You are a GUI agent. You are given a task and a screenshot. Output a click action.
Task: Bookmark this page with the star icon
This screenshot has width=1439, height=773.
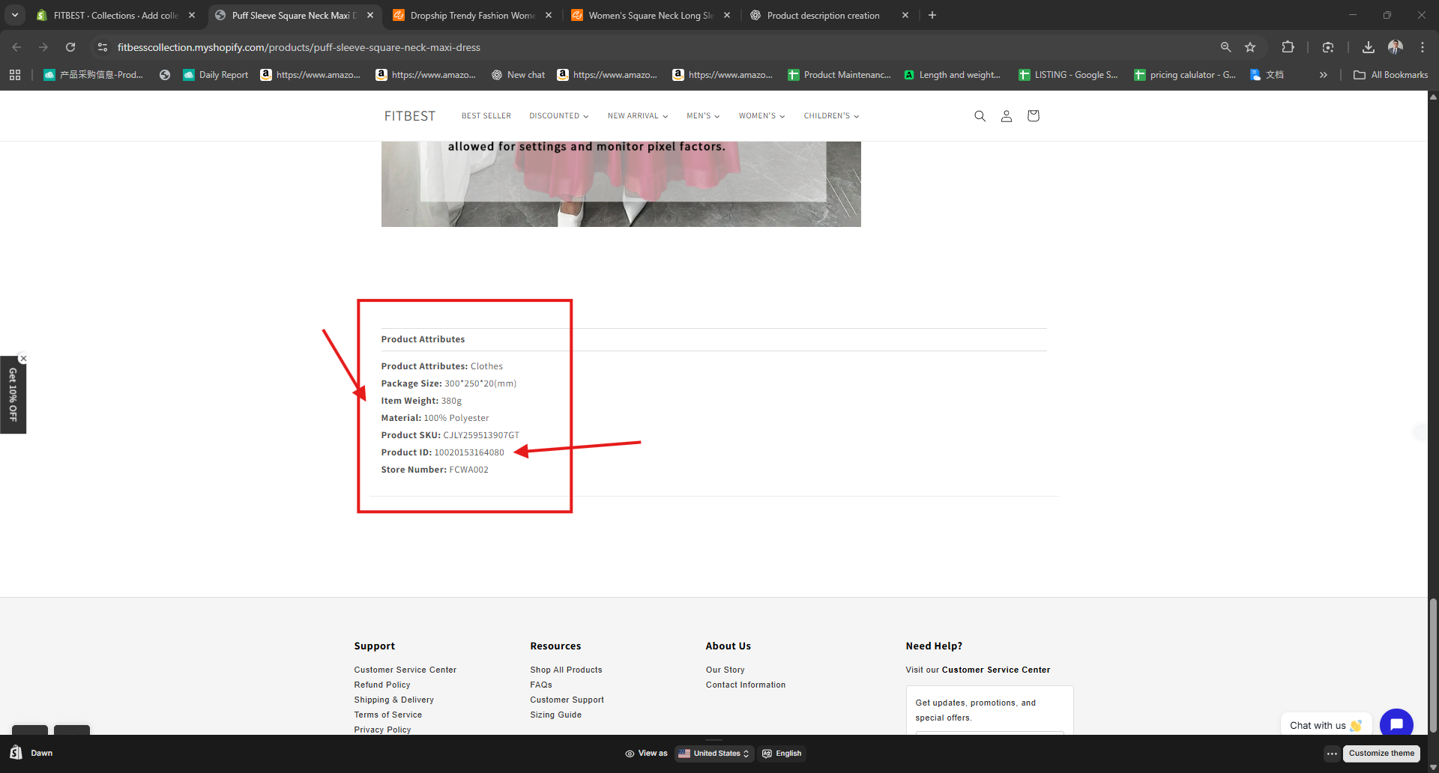(x=1250, y=47)
